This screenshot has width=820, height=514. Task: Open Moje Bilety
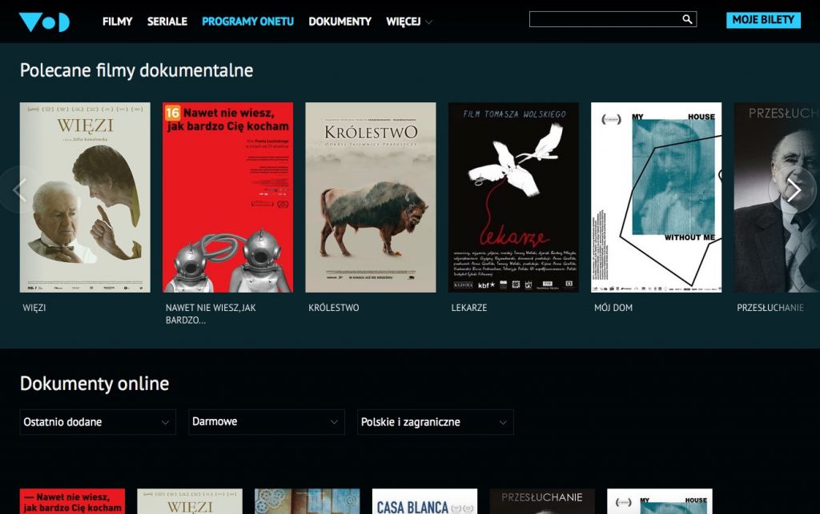click(x=763, y=20)
